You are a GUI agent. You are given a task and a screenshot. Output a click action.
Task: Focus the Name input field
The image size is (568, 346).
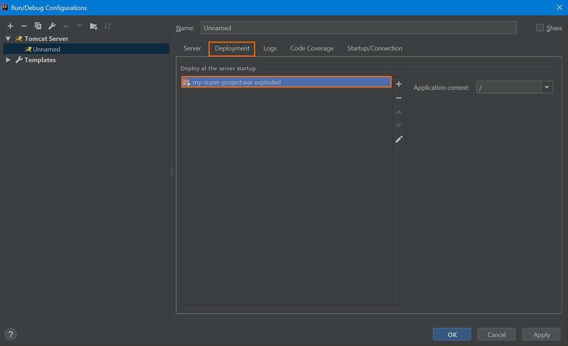(359, 28)
